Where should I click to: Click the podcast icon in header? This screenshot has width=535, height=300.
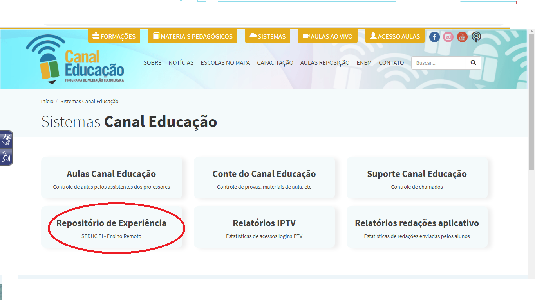[x=476, y=37]
